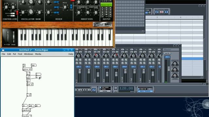Image resolution: width=209 pixels, height=117 pixels.
Task: Switch Hydrogen to Song mode
Action: click(x=105, y=89)
